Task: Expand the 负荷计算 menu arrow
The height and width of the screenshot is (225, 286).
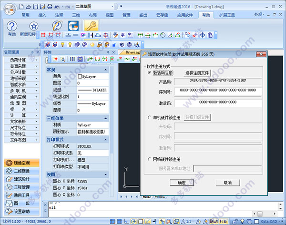Action: point(37,60)
